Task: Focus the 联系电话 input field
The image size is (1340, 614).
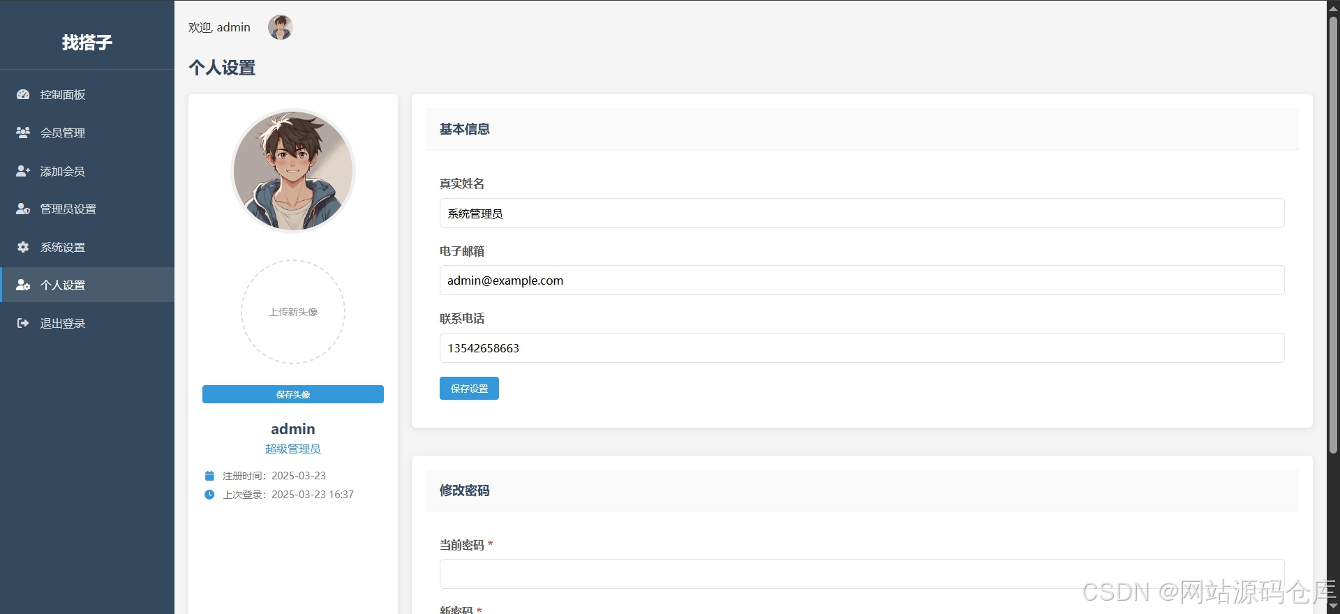Action: coord(862,348)
